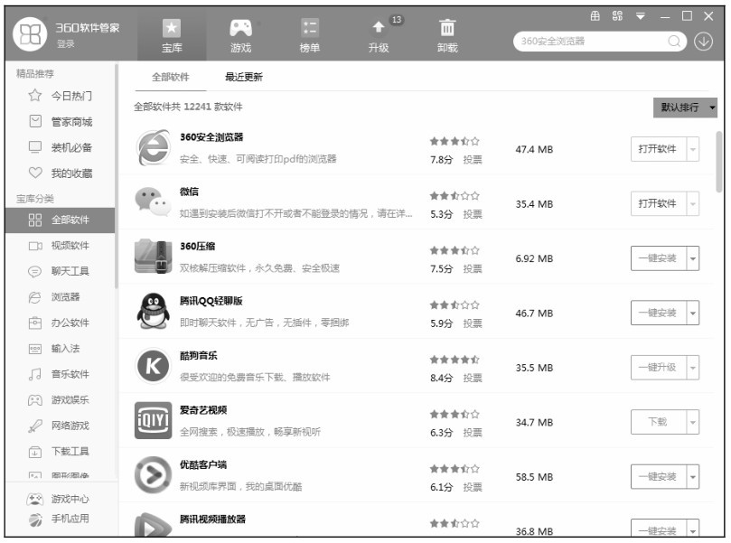Click the search magnifier icon
Screen dimensions: 731x543
(x=674, y=42)
